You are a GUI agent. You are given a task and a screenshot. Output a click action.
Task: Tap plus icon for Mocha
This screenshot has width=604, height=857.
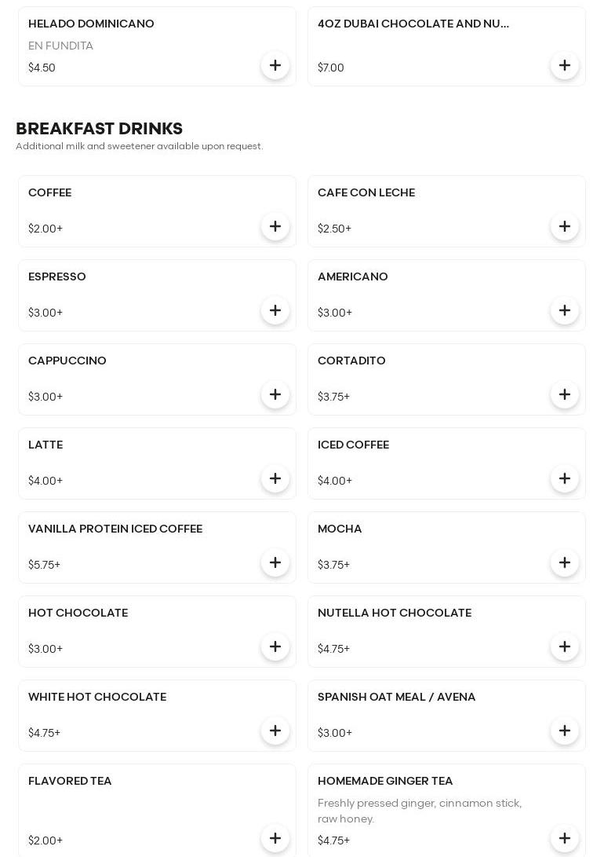click(x=565, y=563)
